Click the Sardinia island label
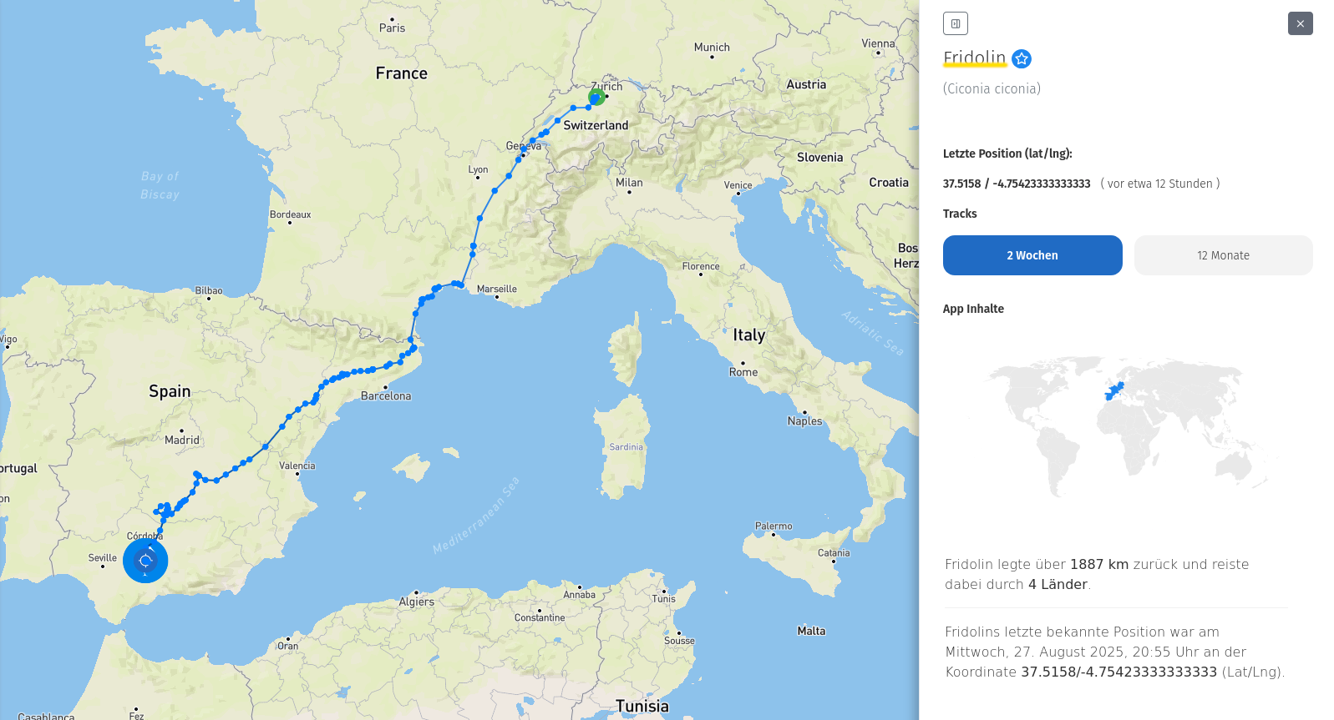The image size is (1334, 720). pos(626,447)
